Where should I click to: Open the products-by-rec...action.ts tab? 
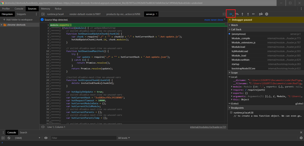coord(123,14)
